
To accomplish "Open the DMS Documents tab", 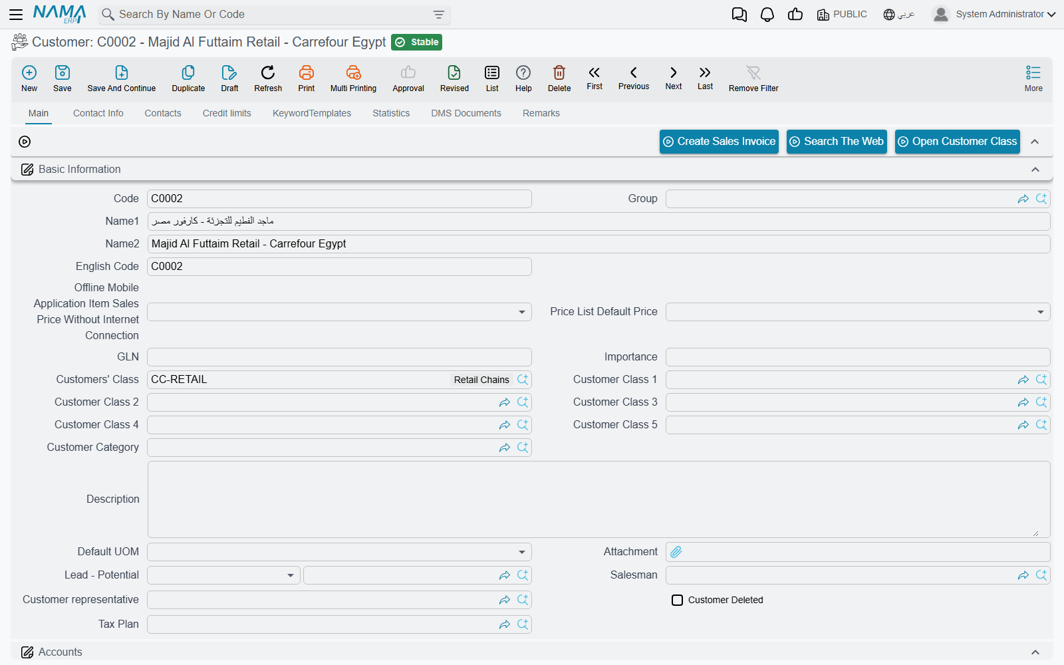I will [466, 113].
